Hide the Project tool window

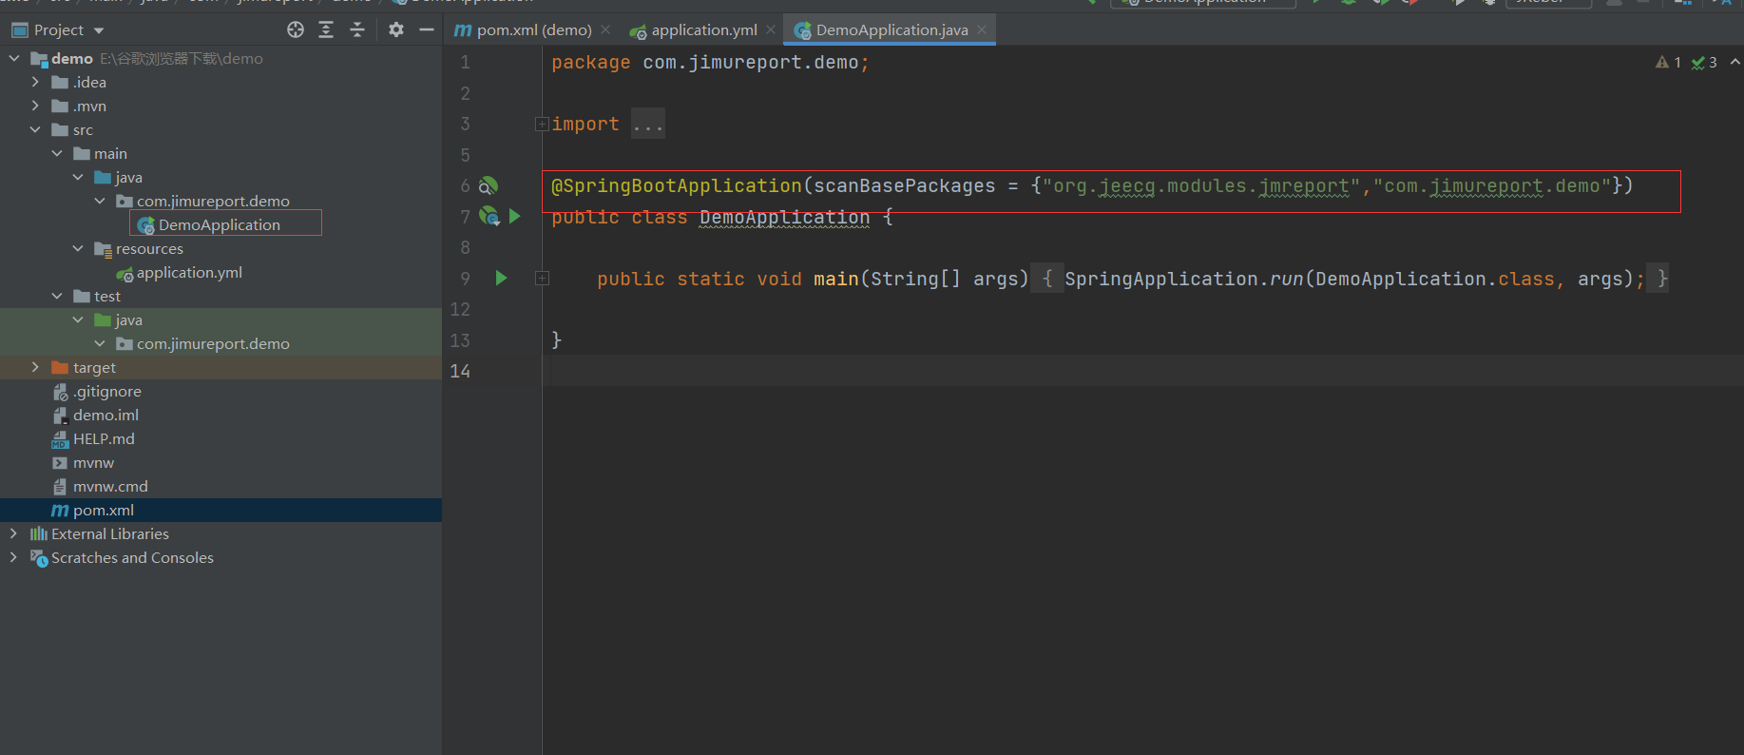tap(427, 30)
